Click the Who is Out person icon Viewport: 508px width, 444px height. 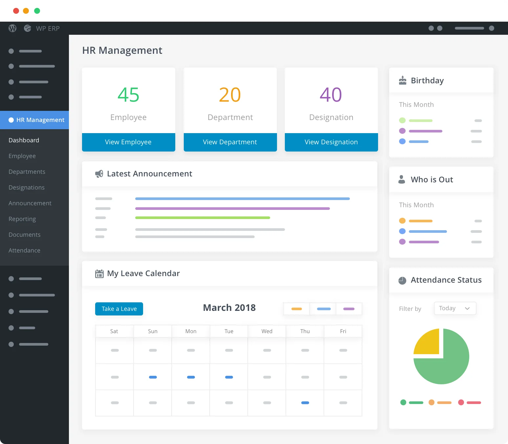pyautogui.click(x=401, y=179)
